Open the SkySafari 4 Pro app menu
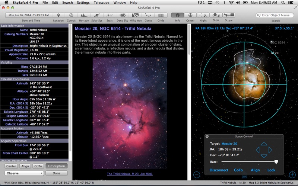Viewport: 298px width, 186px height. (25, 3)
